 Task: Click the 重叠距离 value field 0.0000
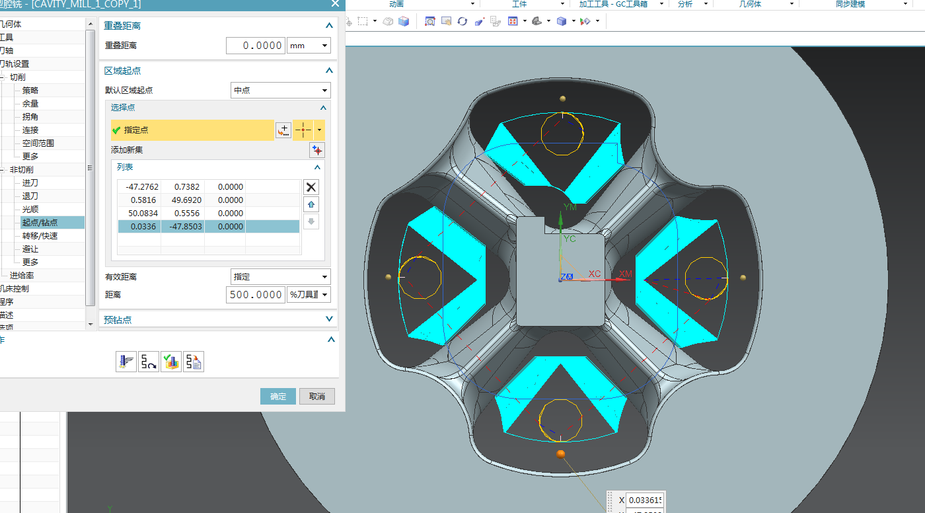[256, 46]
